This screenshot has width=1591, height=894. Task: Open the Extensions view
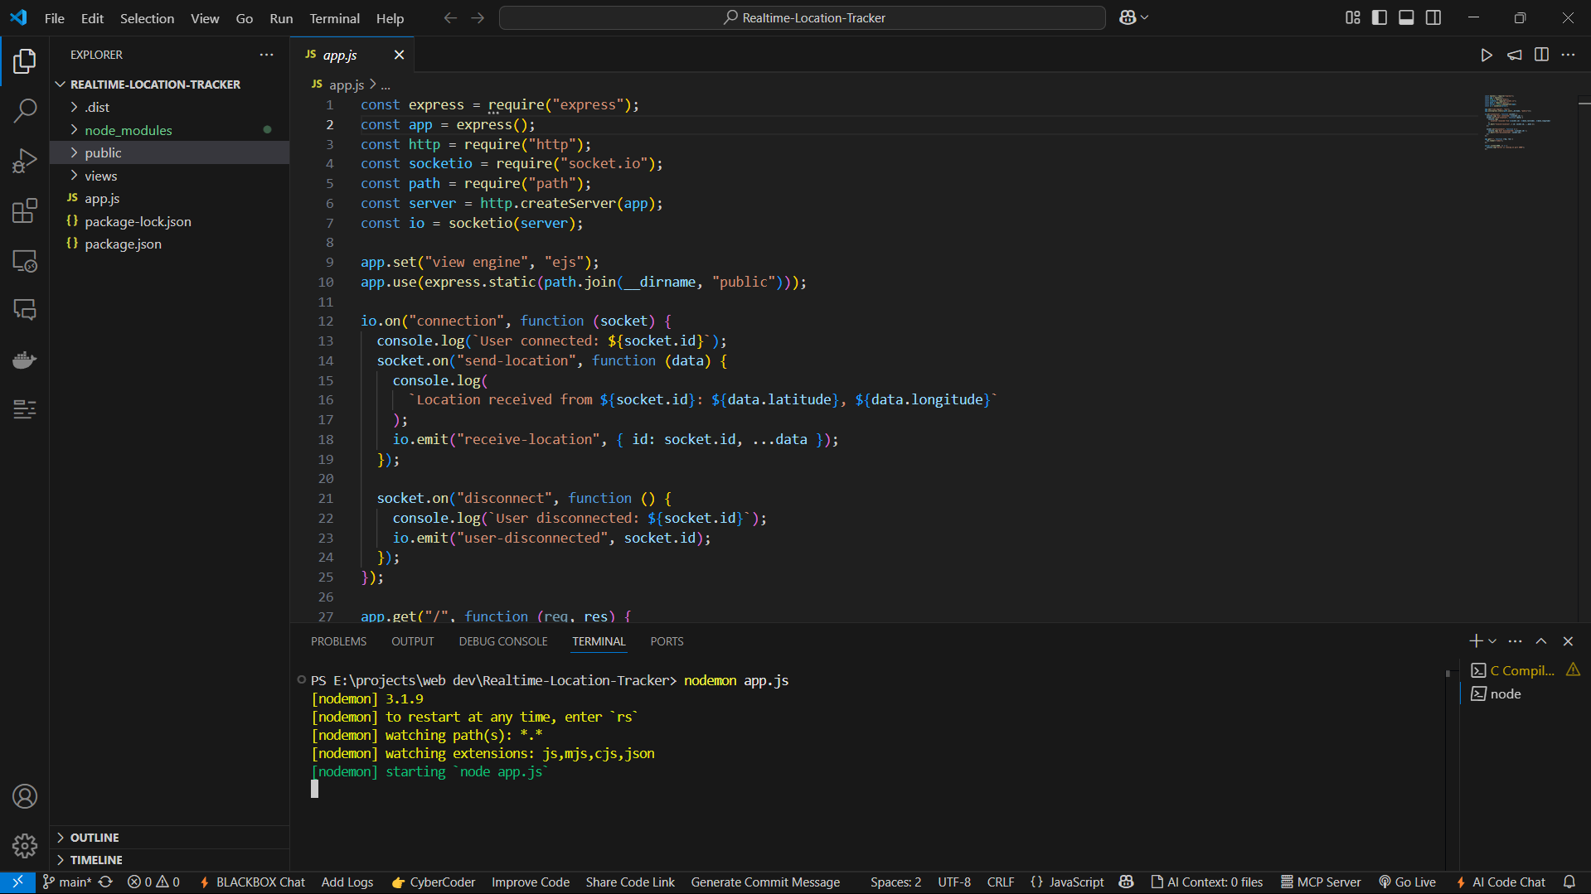pos(25,210)
